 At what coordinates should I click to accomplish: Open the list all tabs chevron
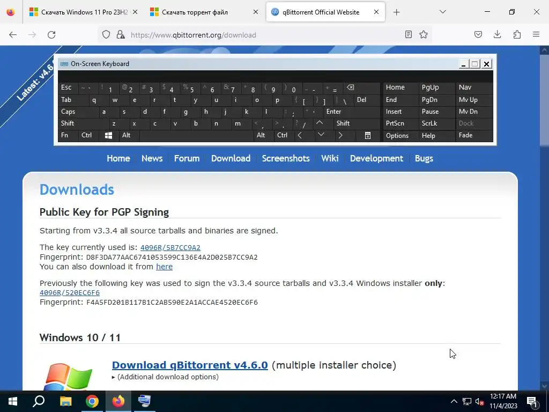click(442, 12)
